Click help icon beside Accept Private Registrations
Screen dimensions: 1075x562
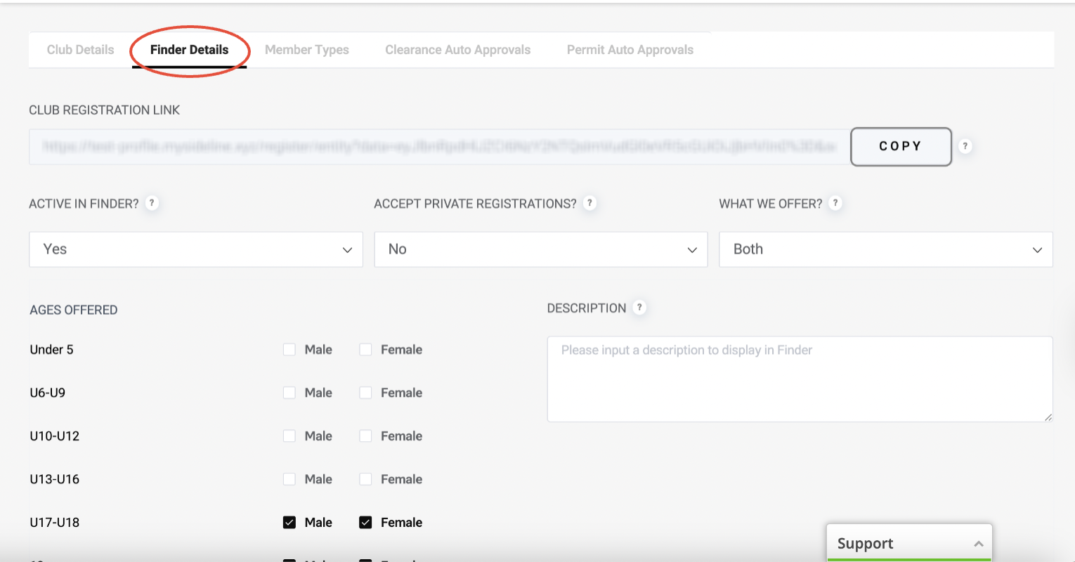tap(589, 203)
